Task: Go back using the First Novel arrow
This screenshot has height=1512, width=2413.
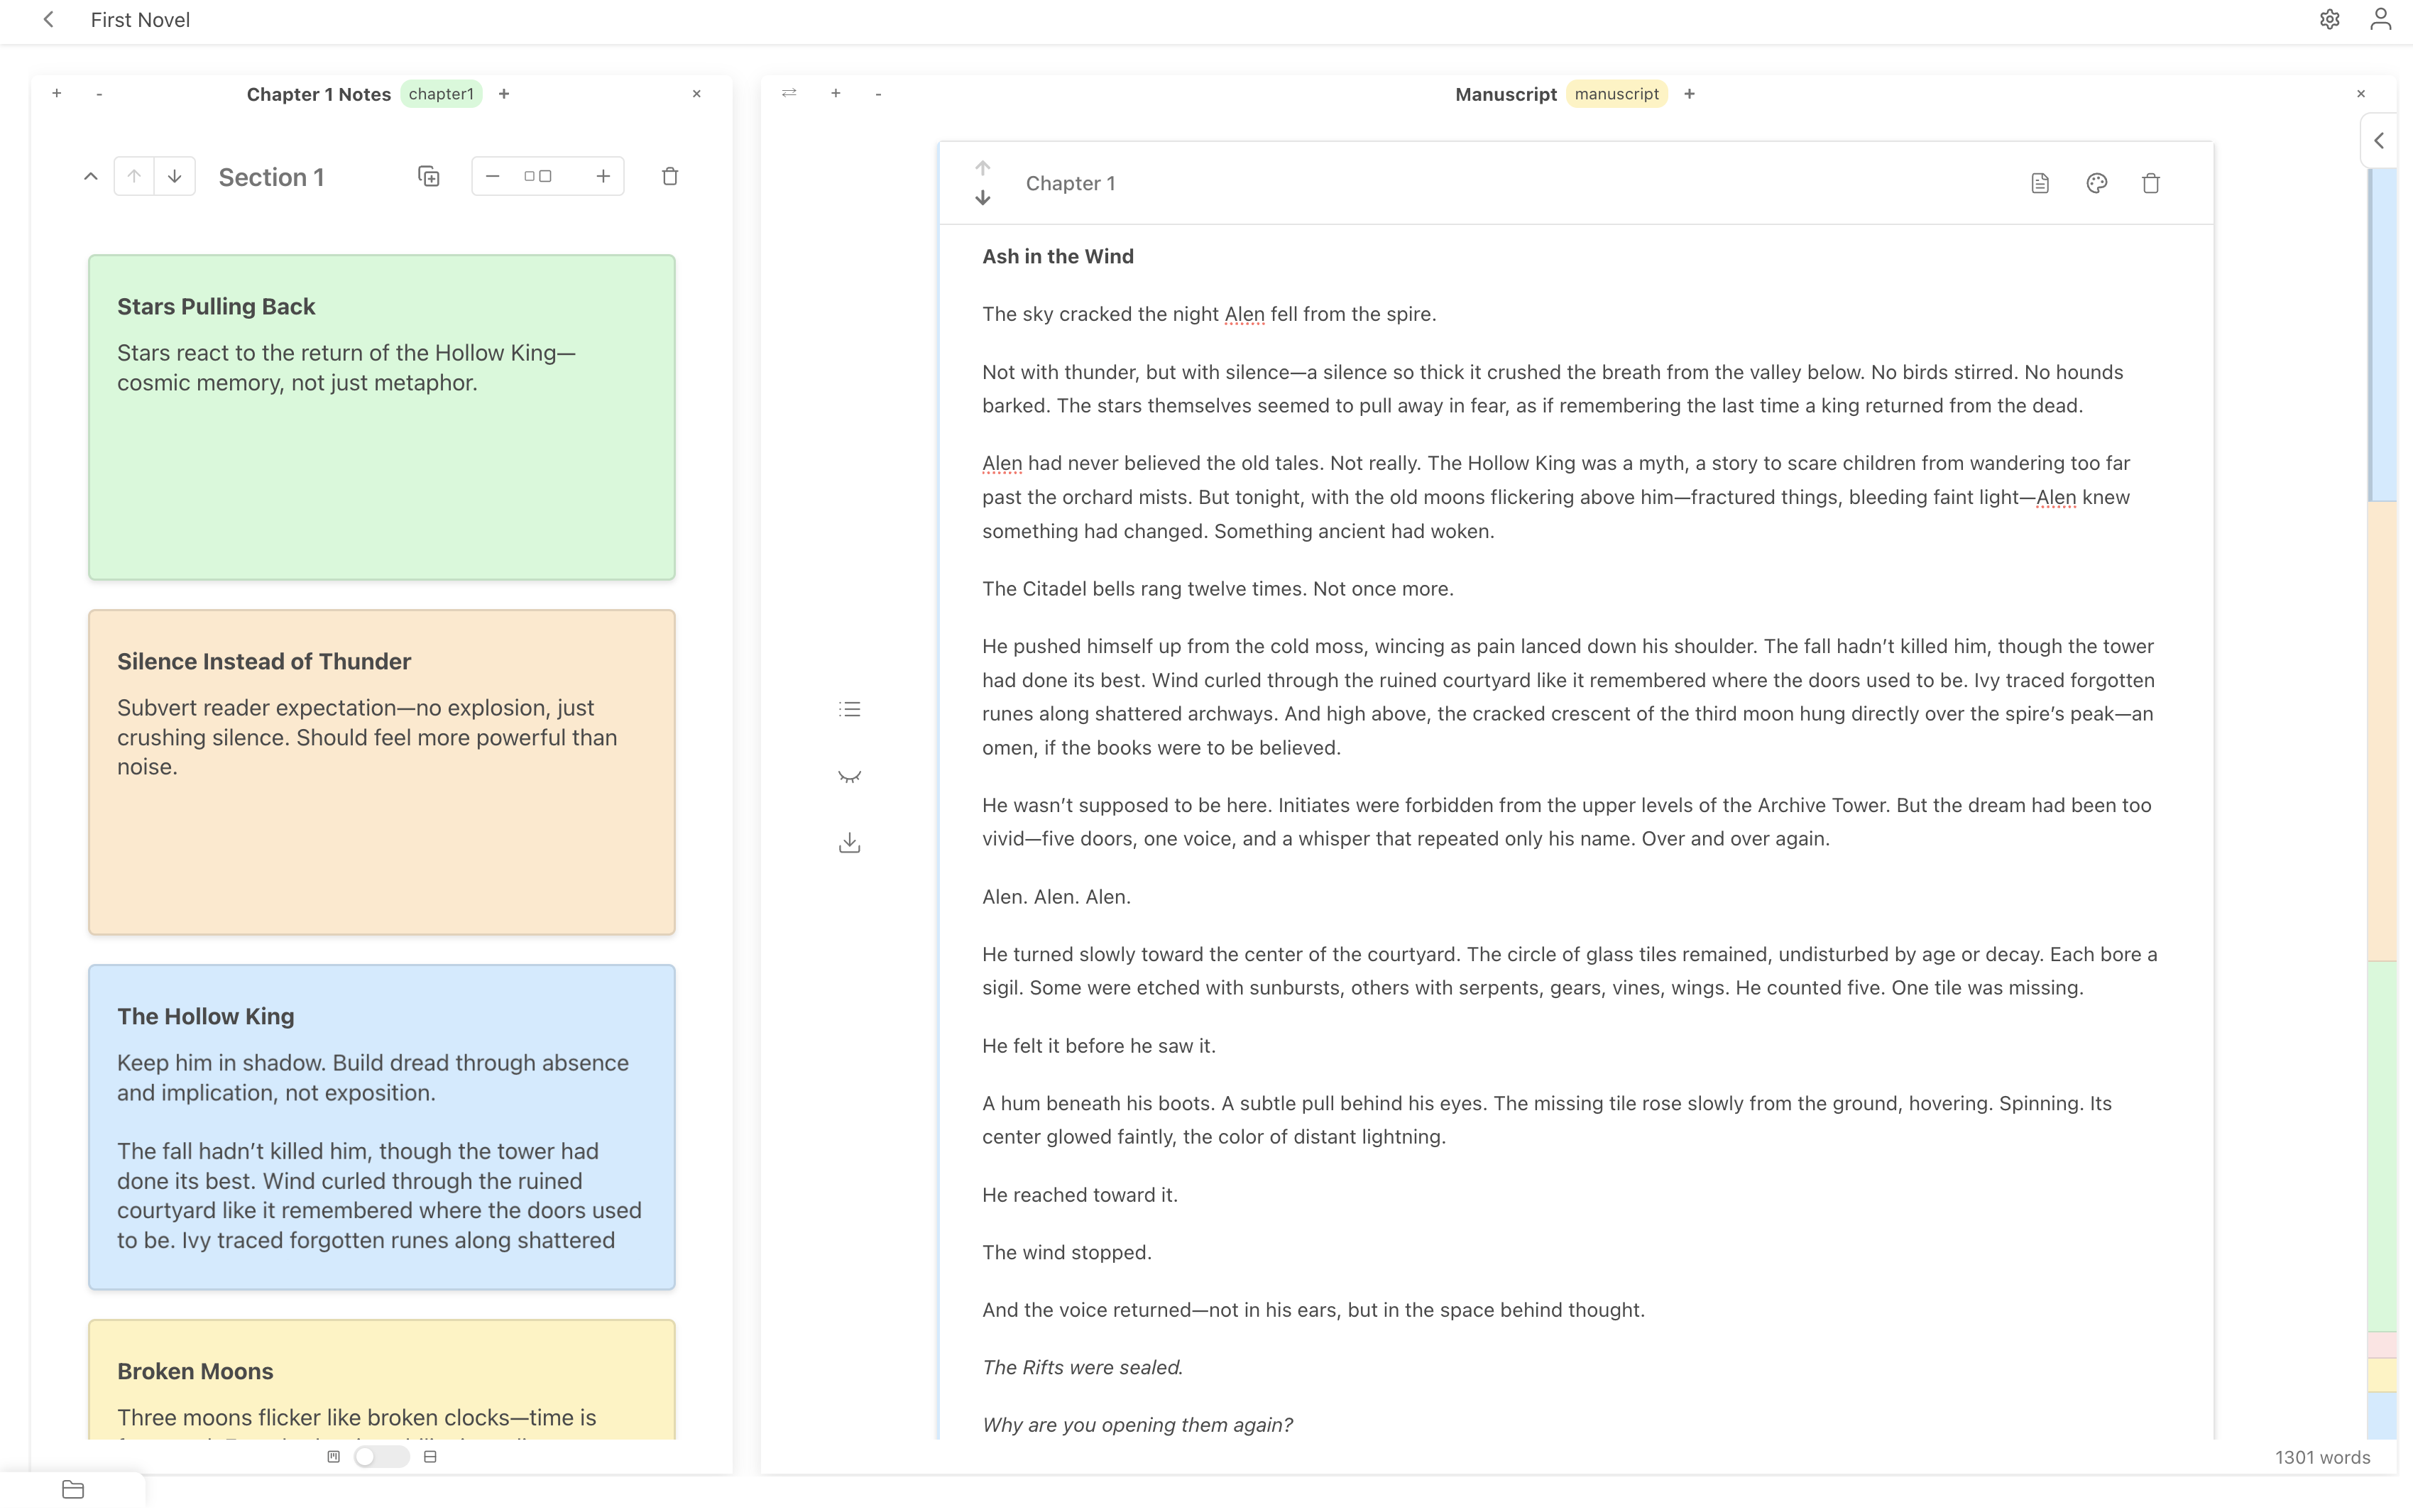Action: point(48,20)
